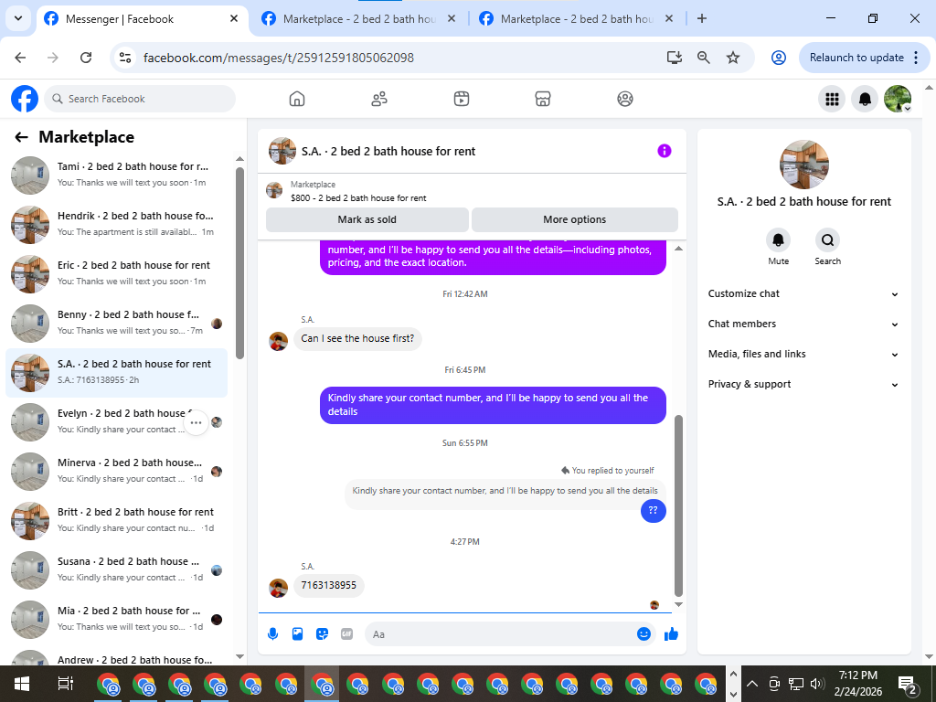Expand Customize chat section
This screenshot has width=936, height=702.
803,293
